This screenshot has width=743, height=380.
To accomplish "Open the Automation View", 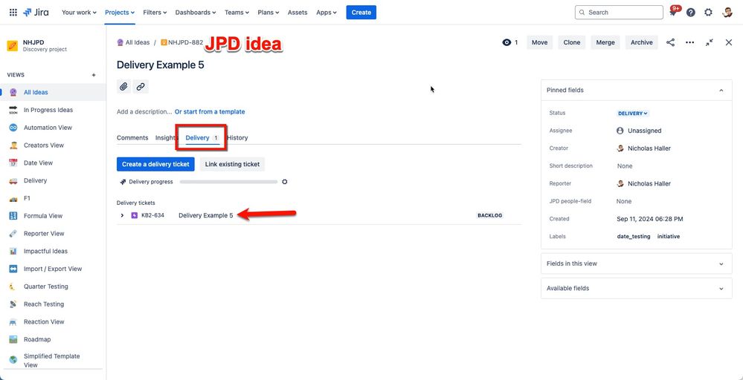I will tap(53, 128).
